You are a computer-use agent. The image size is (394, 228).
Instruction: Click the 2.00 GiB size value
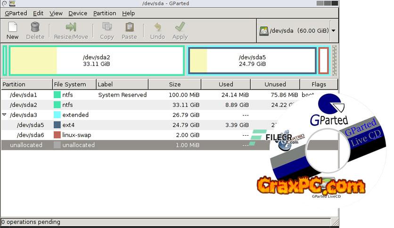[x=188, y=135]
